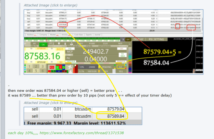This screenshot has height=139, width=214.
Task: Switch to the Experts tab
Action: click(x=89, y=35)
